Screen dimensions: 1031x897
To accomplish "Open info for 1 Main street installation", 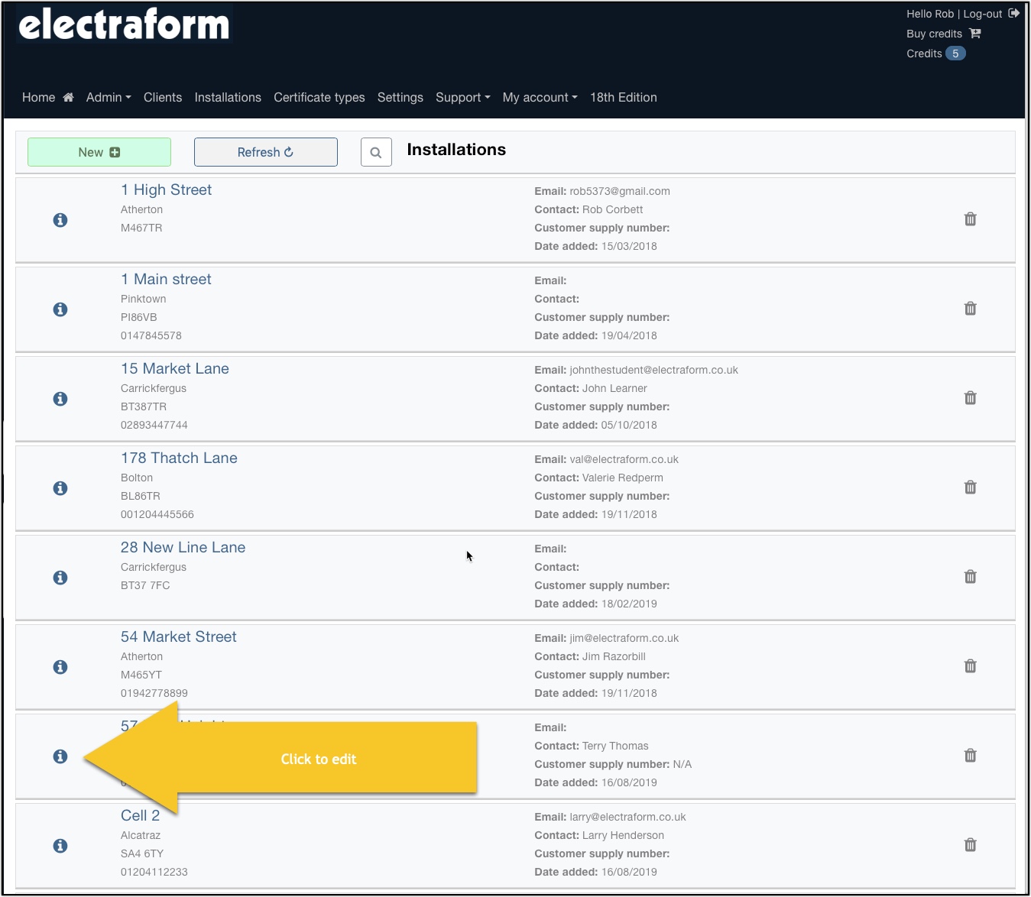I will [60, 309].
